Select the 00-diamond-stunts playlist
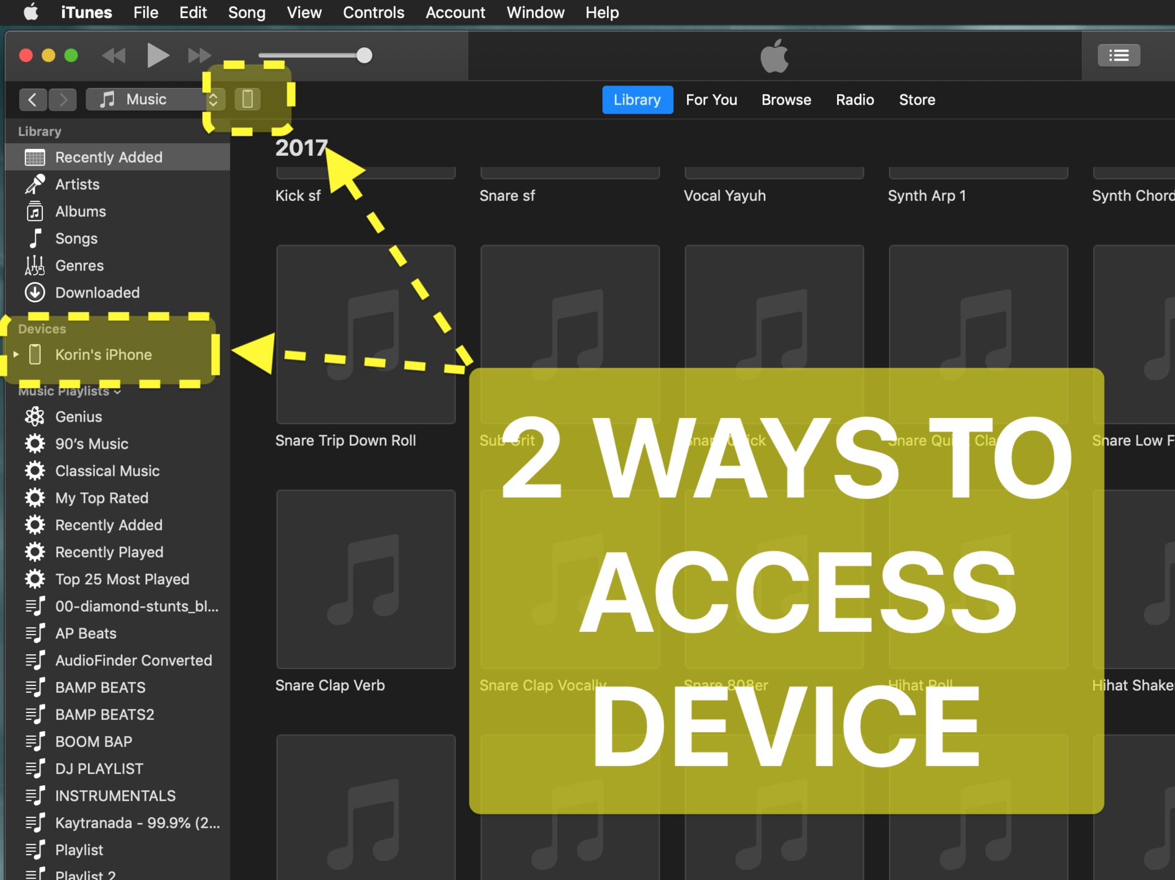 117,607
